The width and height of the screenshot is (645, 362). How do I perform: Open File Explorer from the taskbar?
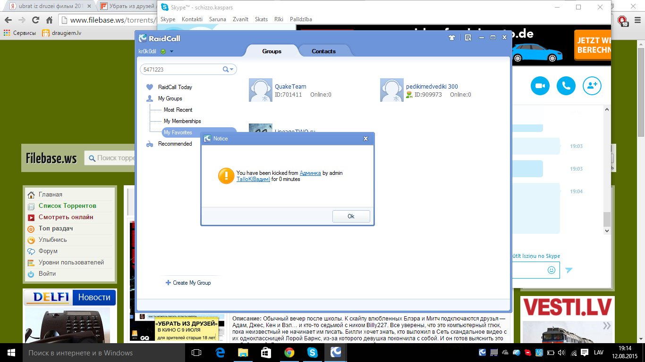[243, 353]
